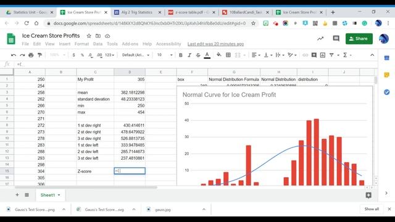Click the Explore button

(368, 195)
